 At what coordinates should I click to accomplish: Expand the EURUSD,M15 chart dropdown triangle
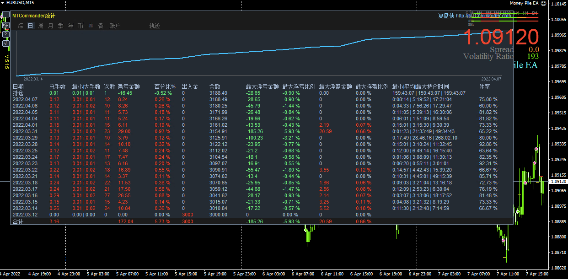click(3, 3)
